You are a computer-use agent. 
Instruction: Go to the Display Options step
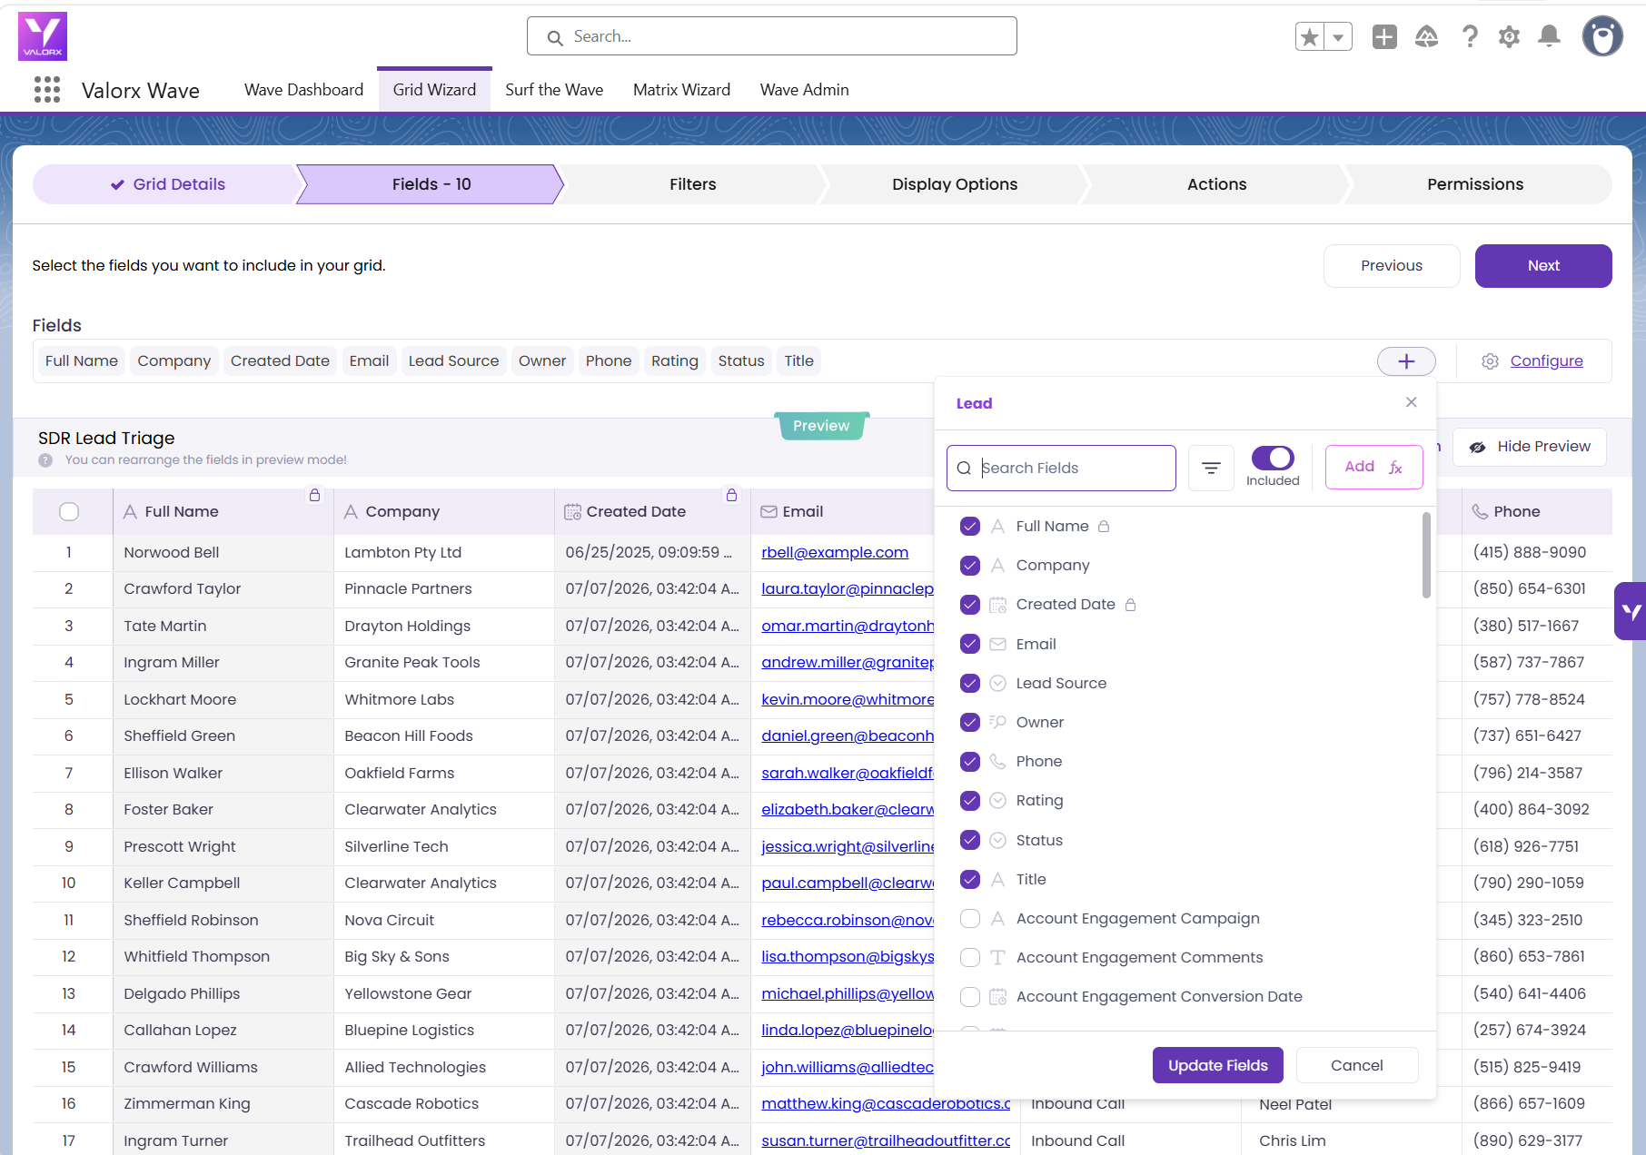click(x=955, y=184)
